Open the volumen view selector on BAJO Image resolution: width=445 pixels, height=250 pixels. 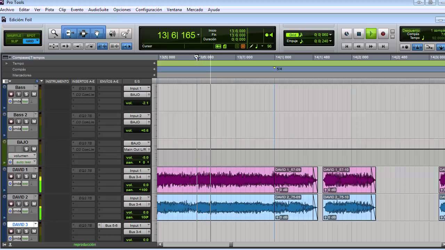(x=23, y=156)
